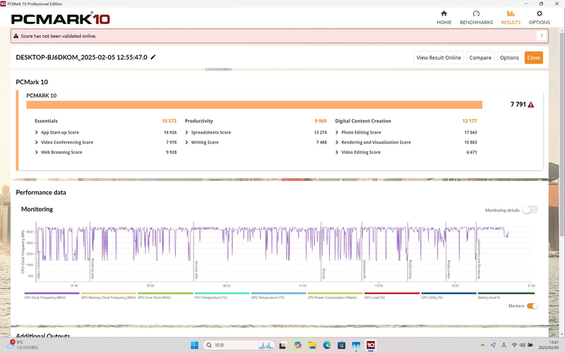Click the orange PCMark 10 score bar
This screenshot has width=565, height=353.
(254, 104)
